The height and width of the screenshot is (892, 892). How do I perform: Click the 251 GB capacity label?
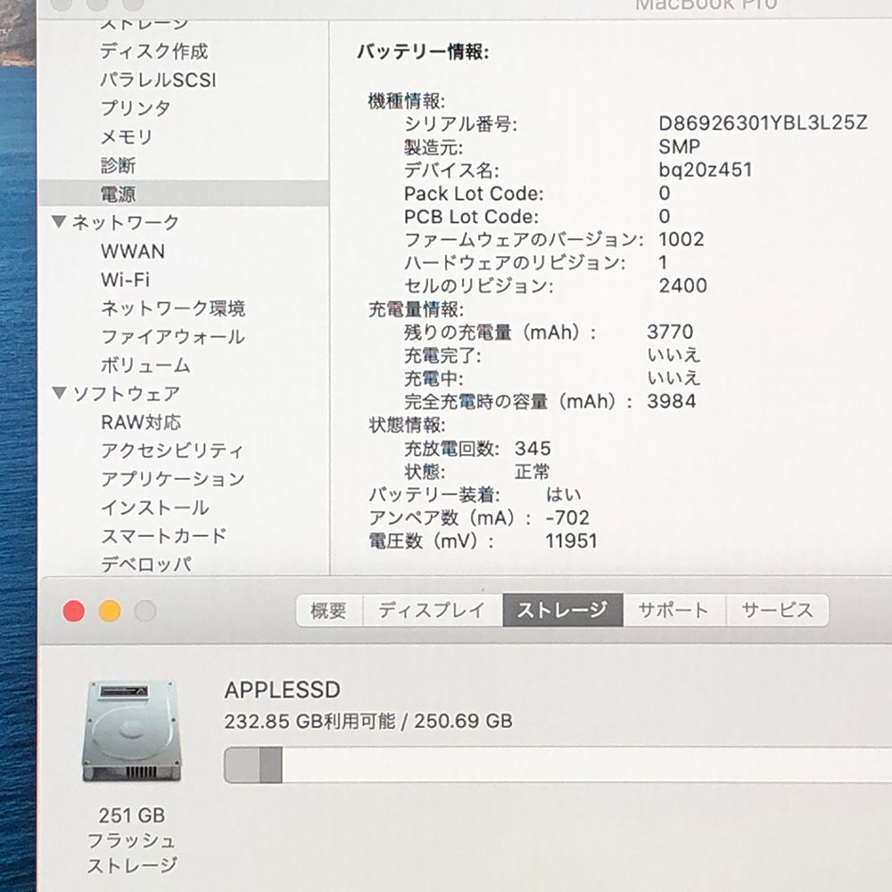coord(131,815)
